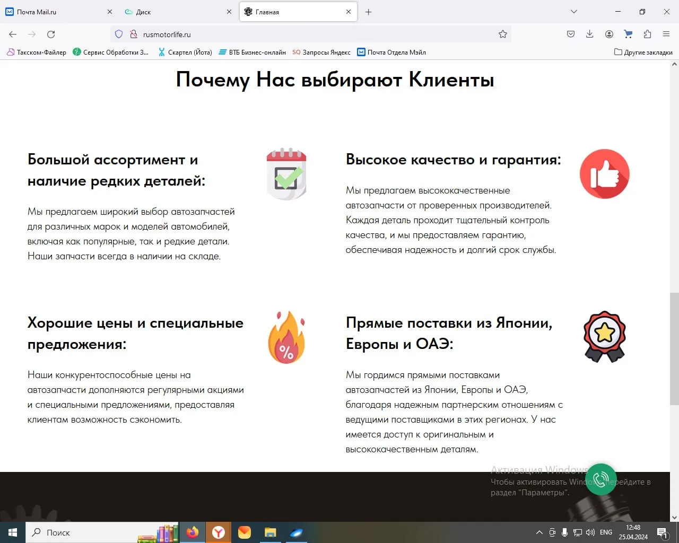Show hidden system tray icons
Viewport: 679px width, 543px height.
tap(539, 532)
